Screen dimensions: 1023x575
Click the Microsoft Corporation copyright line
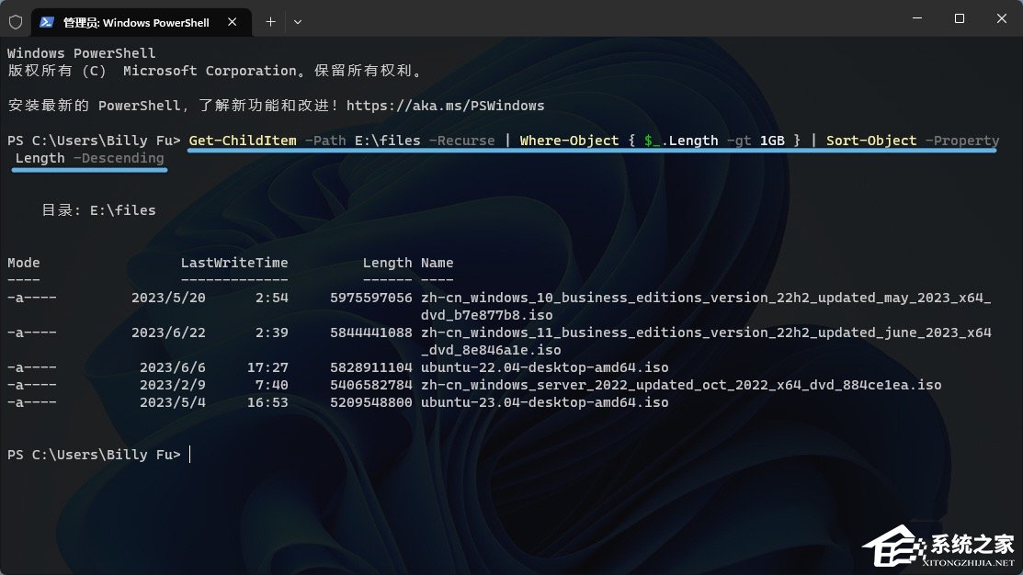tap(214, 71)
